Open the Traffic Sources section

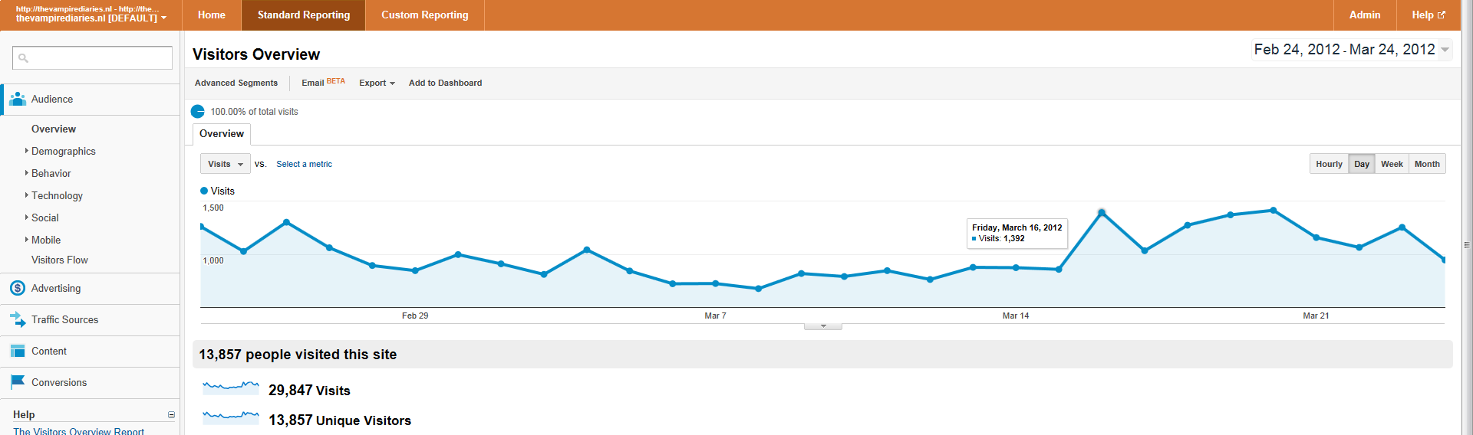[x=90, y=319]
